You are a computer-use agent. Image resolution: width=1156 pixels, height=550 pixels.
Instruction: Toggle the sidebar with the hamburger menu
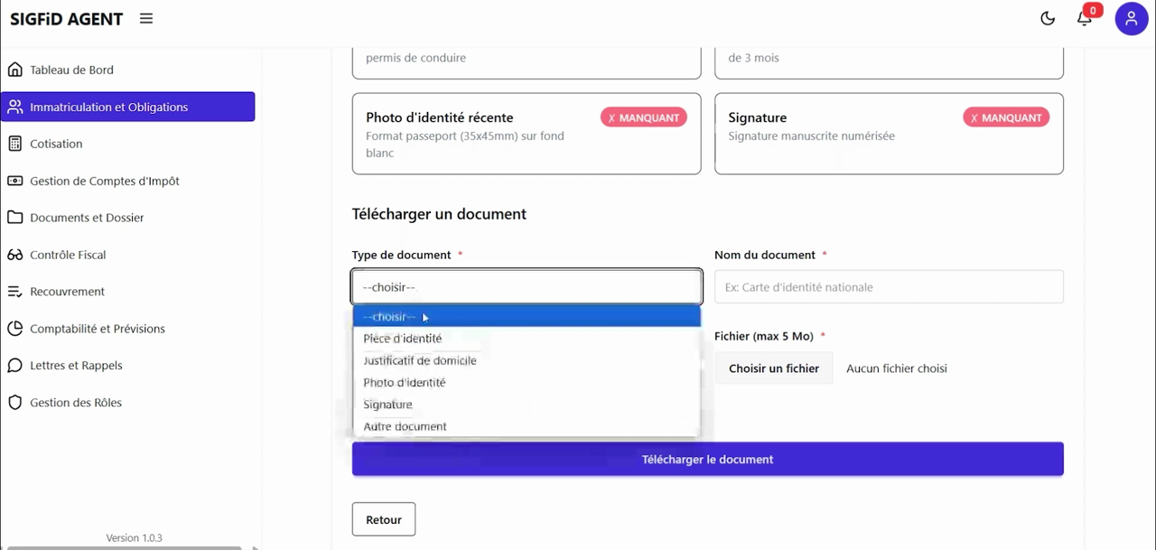click(145, 18)
